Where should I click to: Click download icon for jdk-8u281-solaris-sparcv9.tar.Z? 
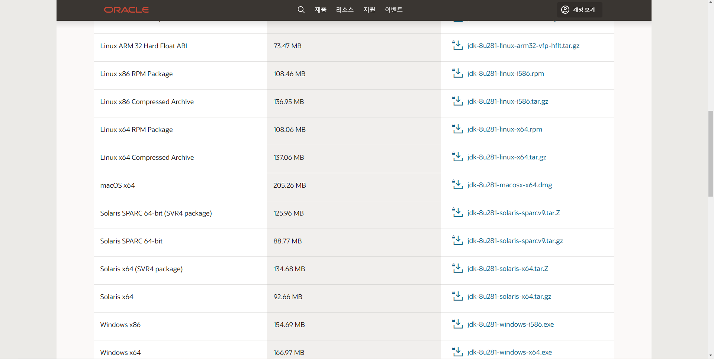point(457,213)
